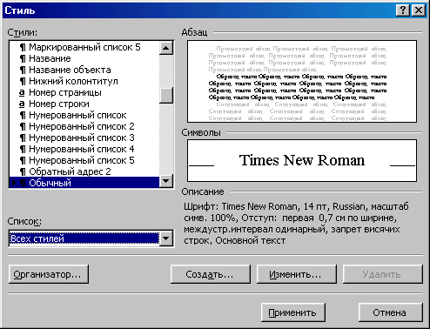The image size is (430, 329).
Task: Click the styles list scroll-down arrow
Action: pyautogui.click(x=166, y=181)
